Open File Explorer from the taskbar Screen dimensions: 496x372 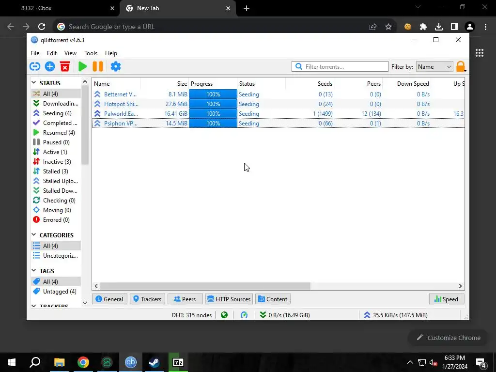pyautogui.click(x=59, y=362)
